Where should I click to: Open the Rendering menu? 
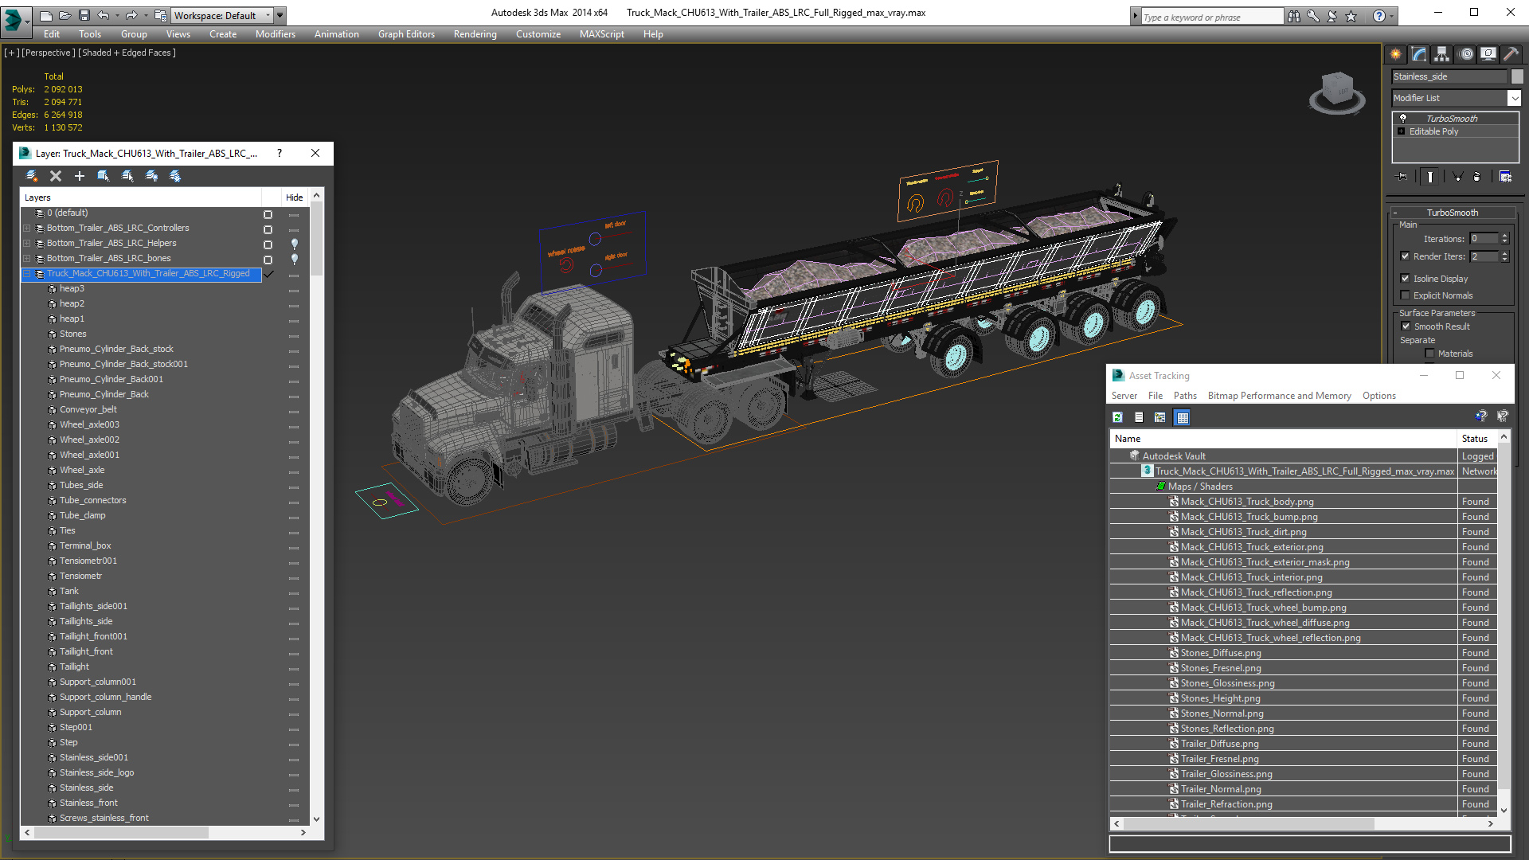(475, 34)
